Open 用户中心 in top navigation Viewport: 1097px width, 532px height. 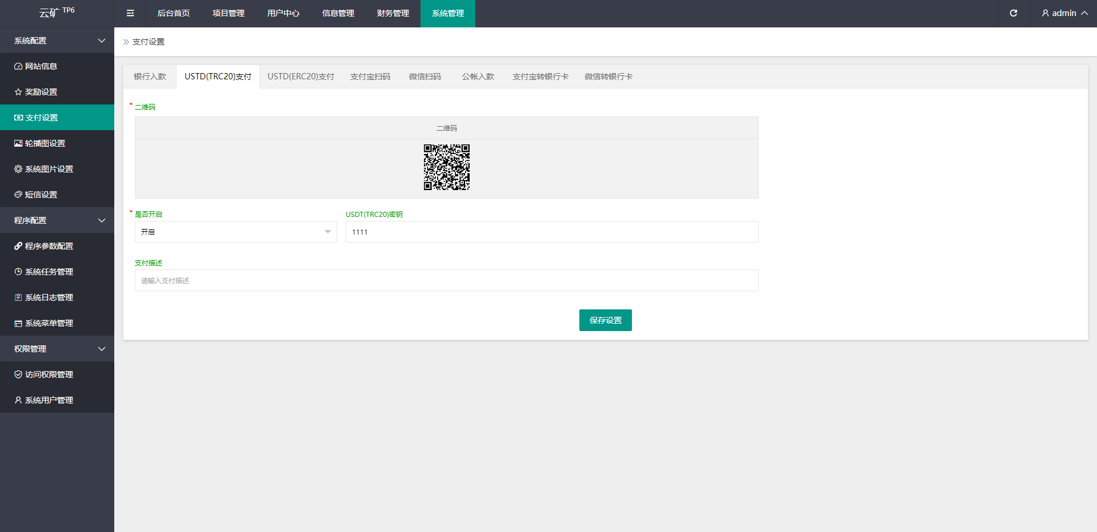pos(283,13)
